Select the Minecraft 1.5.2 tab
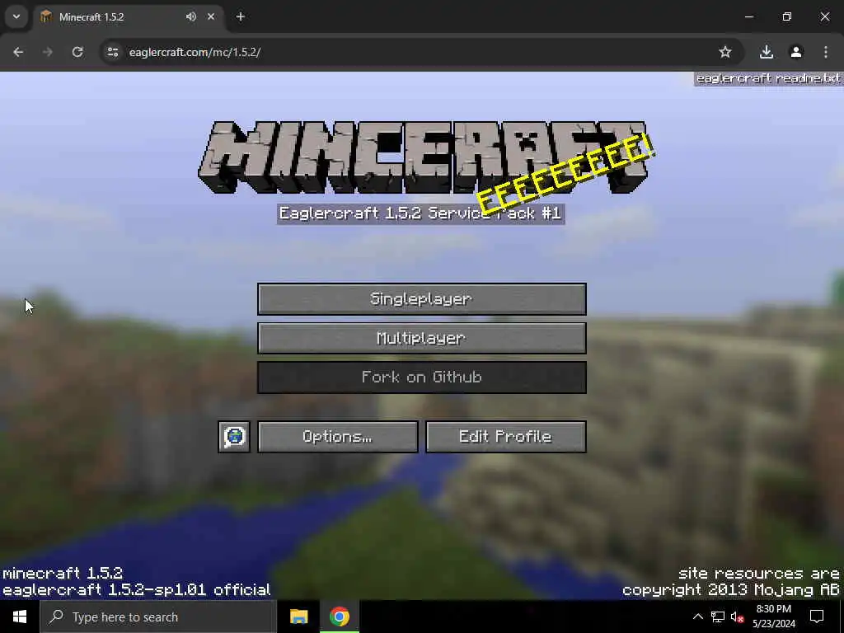Image resolution: width=844 pixels, height=633 pixels. tap(128, 16)
